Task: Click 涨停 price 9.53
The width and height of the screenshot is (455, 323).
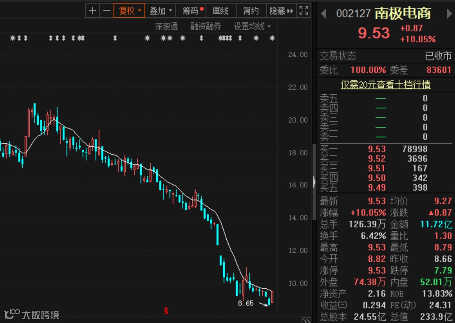Action: coord(376,270)
